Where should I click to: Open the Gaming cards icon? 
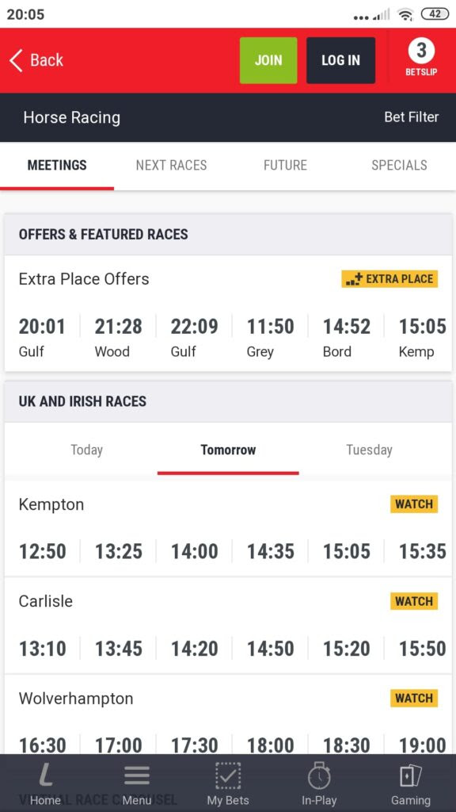[411, 776]
